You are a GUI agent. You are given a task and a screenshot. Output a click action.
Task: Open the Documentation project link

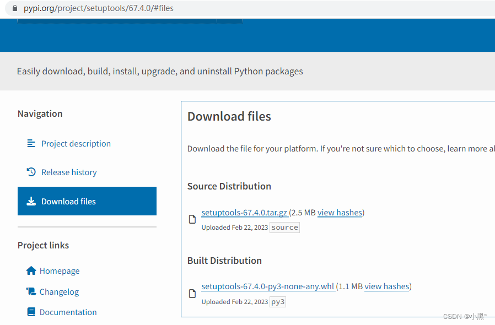tap(68, 312)
